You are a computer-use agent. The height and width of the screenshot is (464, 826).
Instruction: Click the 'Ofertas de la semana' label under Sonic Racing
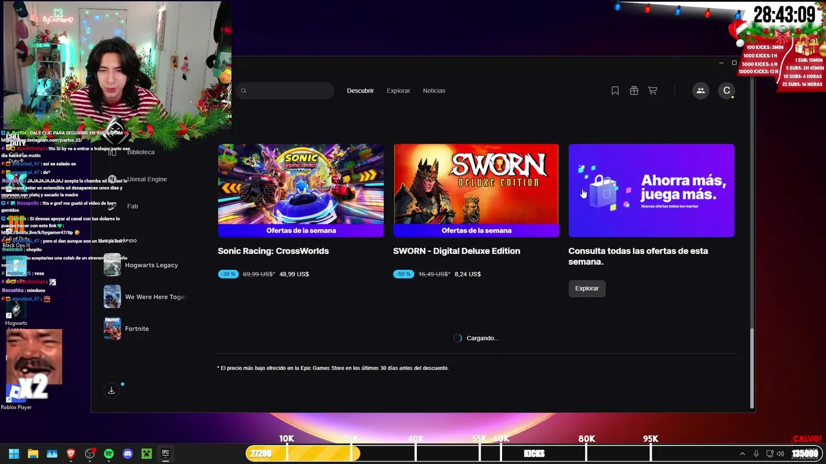301,230
